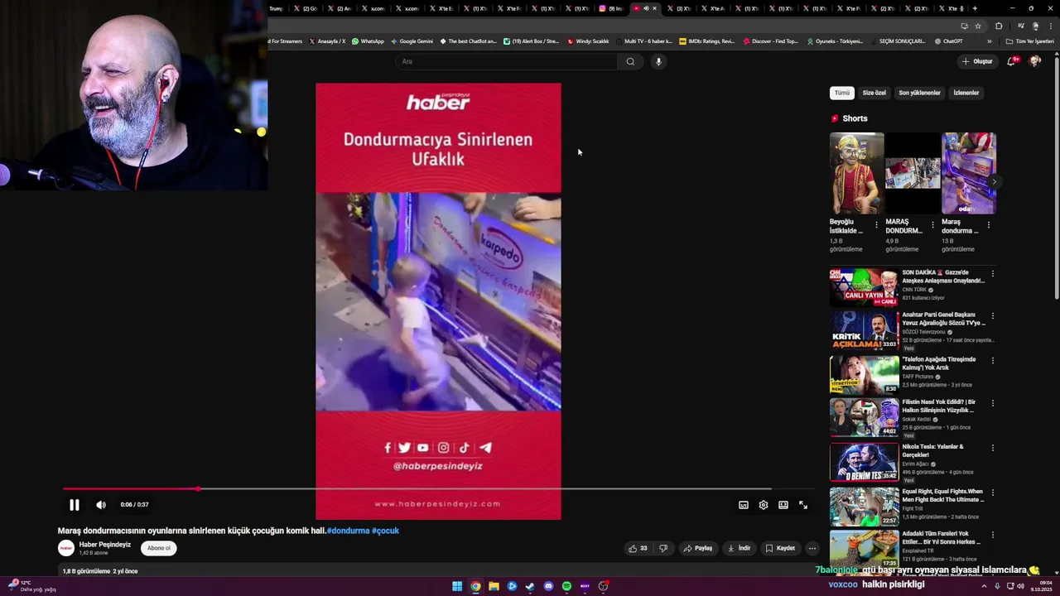Viewport: 1060px width, 596px height.
Task: Open Steam from the taskbar
Action: (x=530, y=586)
